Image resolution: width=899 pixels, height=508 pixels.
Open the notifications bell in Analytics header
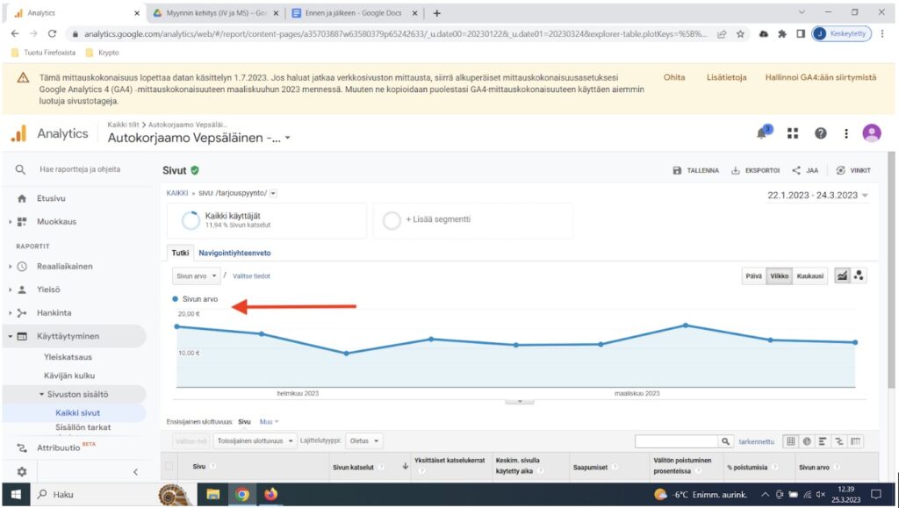point(763,132)
